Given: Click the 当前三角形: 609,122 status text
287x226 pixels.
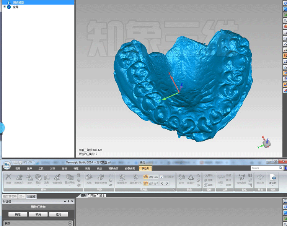Looking at the screenshot, I should pyautogui.click(x=90, y=150).
